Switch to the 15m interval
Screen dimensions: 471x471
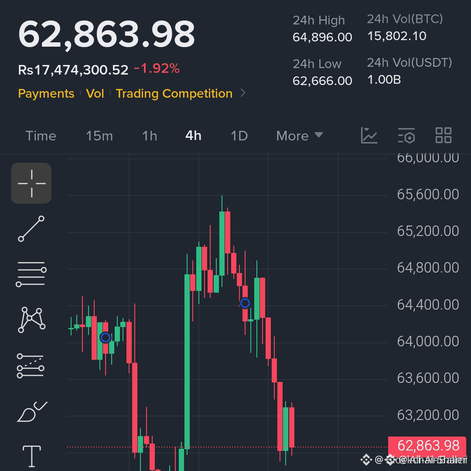point(99,136)
